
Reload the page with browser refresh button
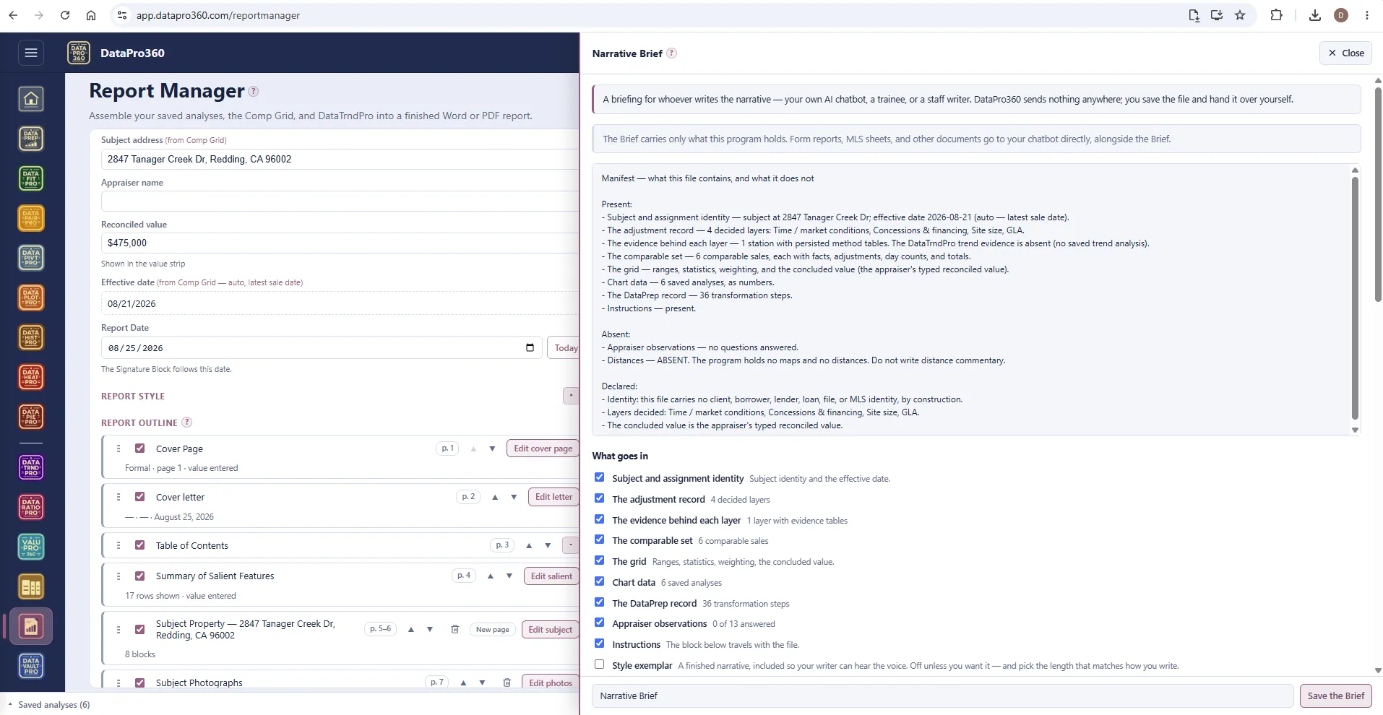point(65,15)
